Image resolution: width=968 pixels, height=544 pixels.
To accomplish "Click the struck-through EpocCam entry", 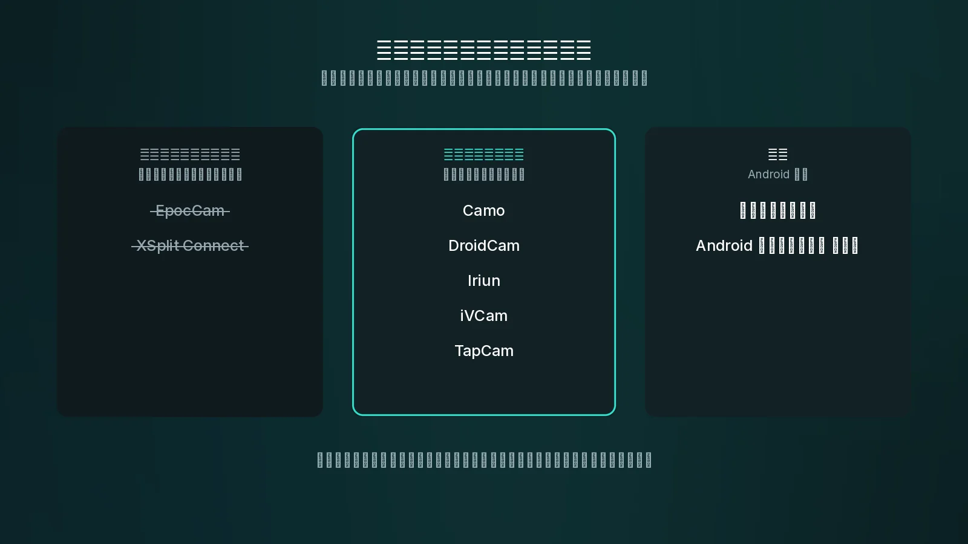I will (190, 211).
